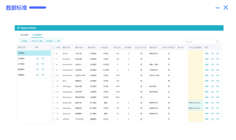Minimize the 数据标准 window

(x=217, y=8)
